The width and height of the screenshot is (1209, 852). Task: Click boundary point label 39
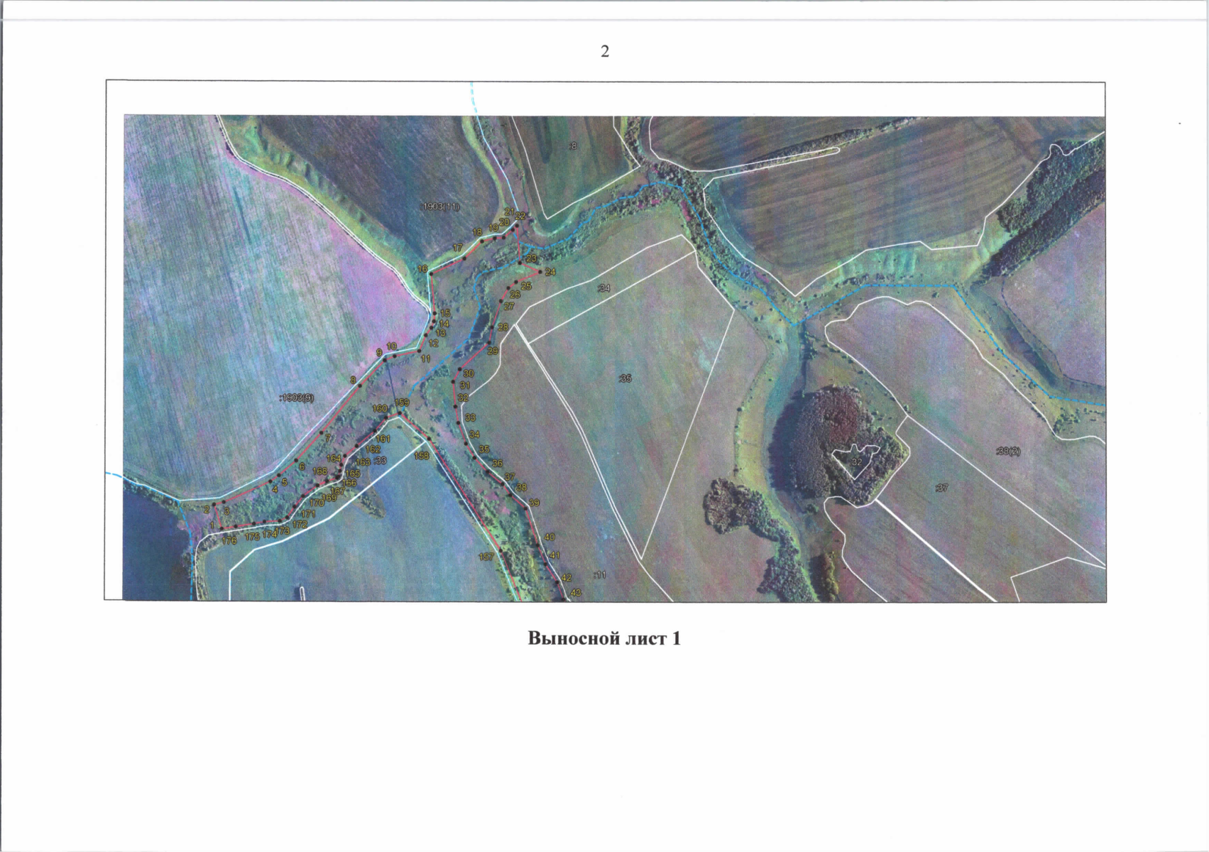[x=534, y=503]
